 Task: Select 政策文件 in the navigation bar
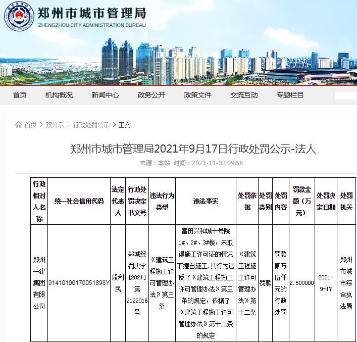click(197, 95)
